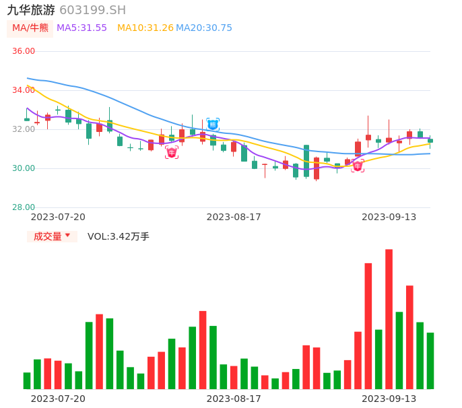Click the stock name 九华旅游

pos(31,10)
